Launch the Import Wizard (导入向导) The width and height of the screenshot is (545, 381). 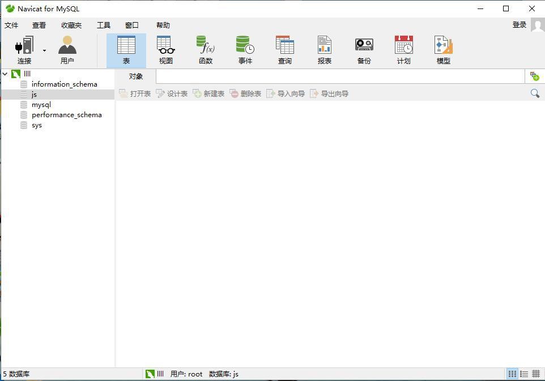286,93
